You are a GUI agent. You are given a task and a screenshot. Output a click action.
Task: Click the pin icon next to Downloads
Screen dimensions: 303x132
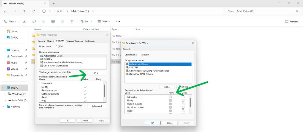pyautogui.click(x=26, y=56)
